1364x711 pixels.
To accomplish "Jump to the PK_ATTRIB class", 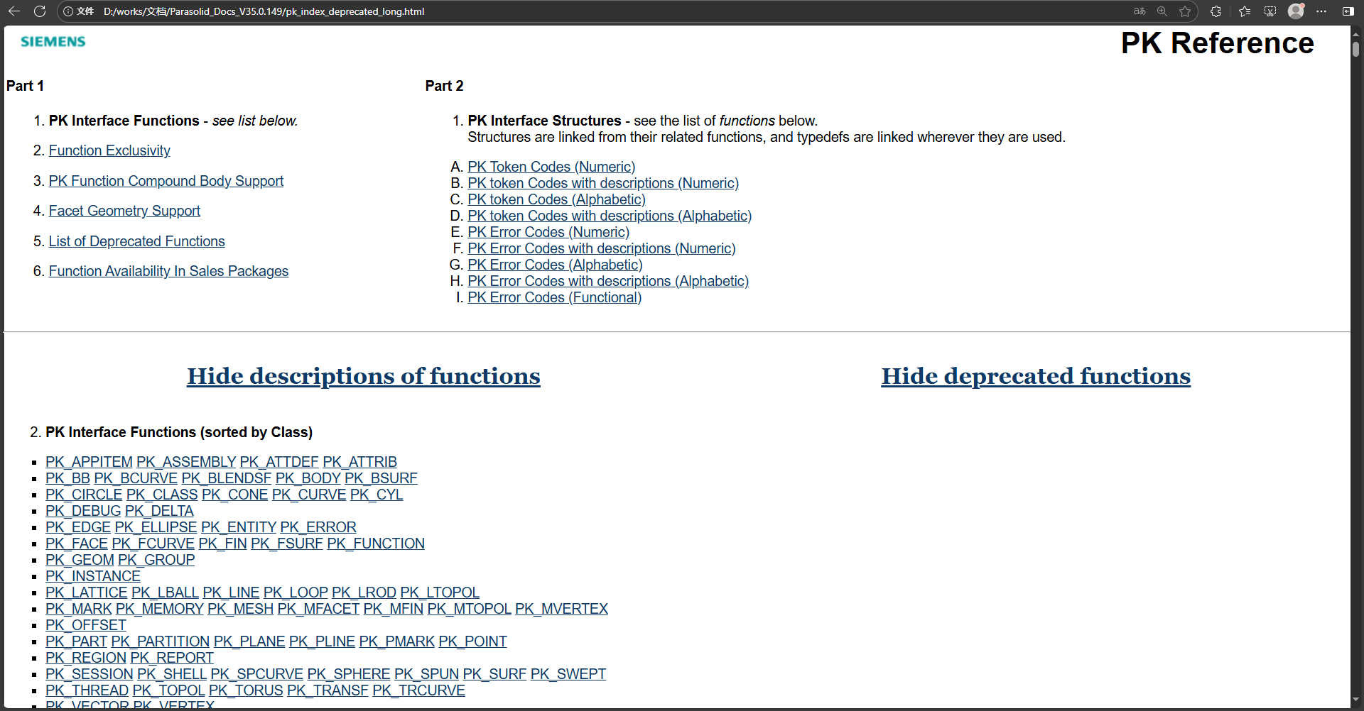I will click(x=359, y=462).
